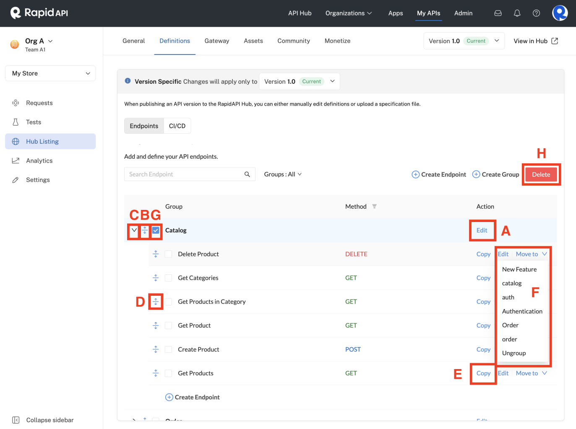This screenshot has height=429, width=576.
Task: Click Edit for Delete Product
Action: click(x=503, y=254)
